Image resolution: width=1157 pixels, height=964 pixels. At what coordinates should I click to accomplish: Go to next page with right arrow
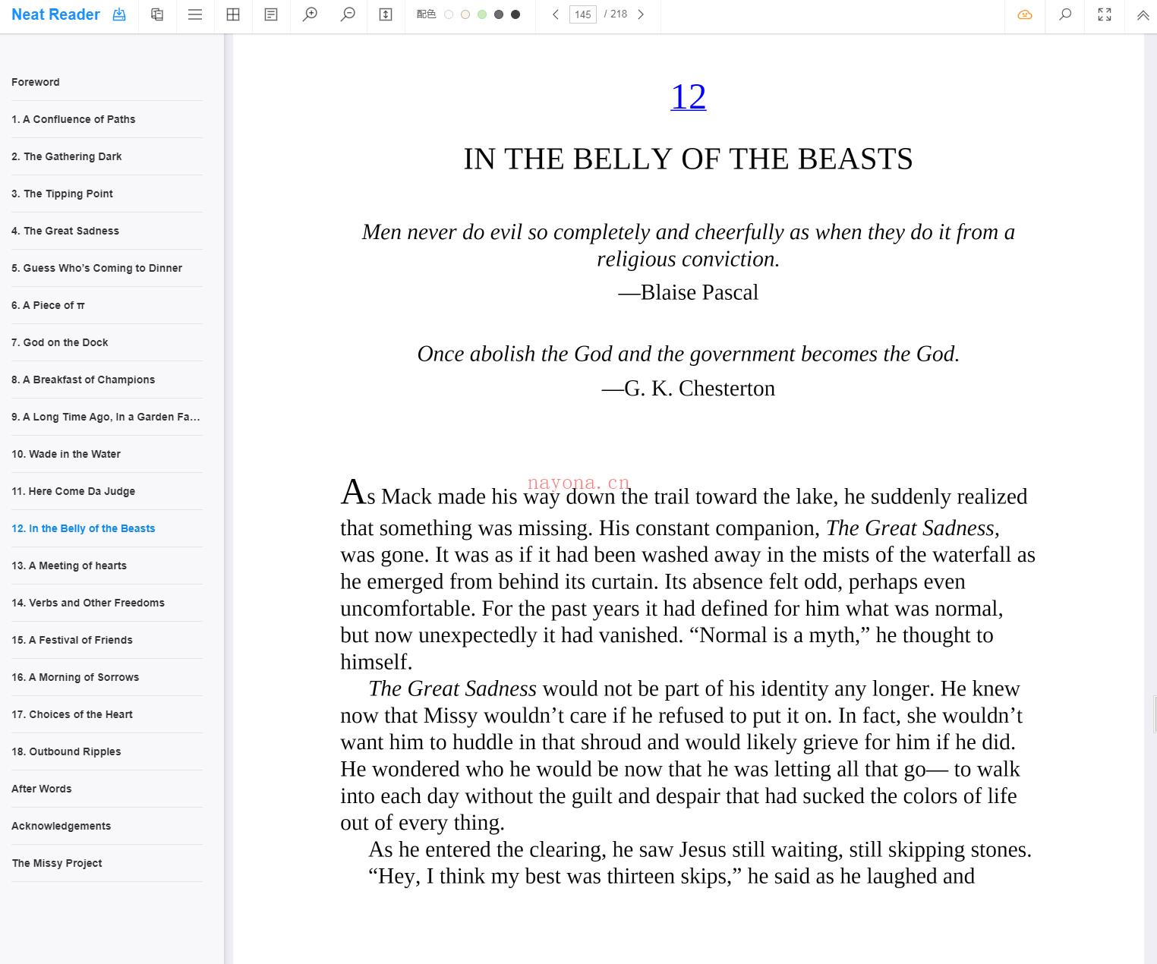pyautogui.click(x=641, y=14)
